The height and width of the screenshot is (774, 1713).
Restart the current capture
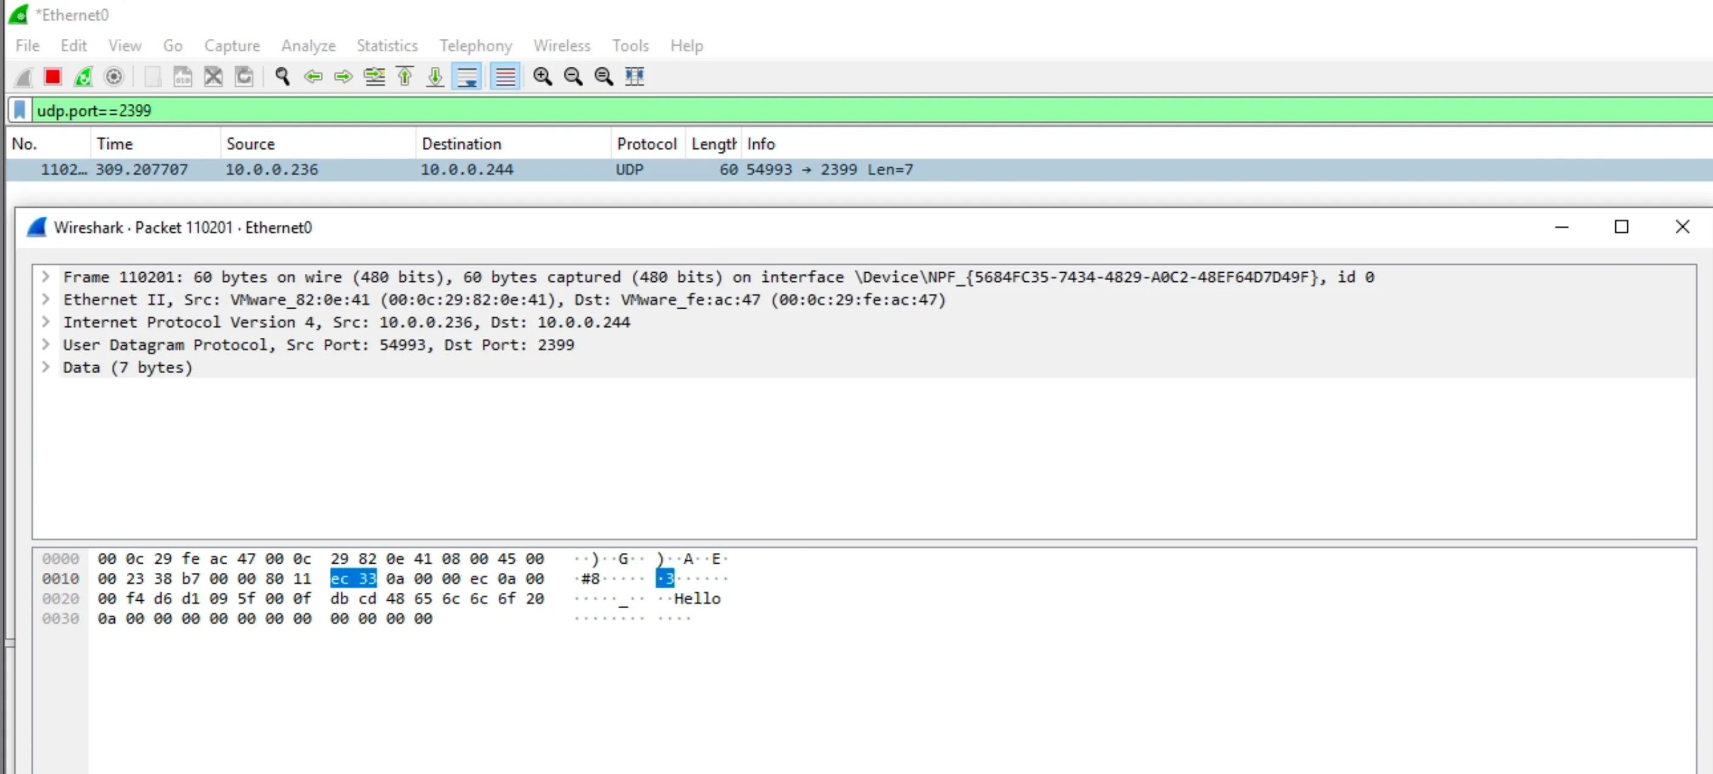[83, 77]
